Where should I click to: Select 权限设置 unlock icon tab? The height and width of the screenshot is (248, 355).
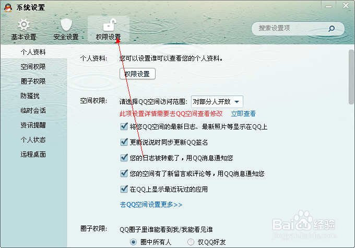(109, 30)
